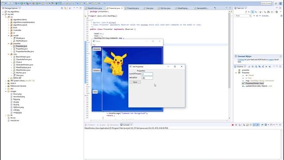This screenshot has width=284, height=160.
Task: Click the Java perspective icon at top right
Action: [x=280, y=3]
